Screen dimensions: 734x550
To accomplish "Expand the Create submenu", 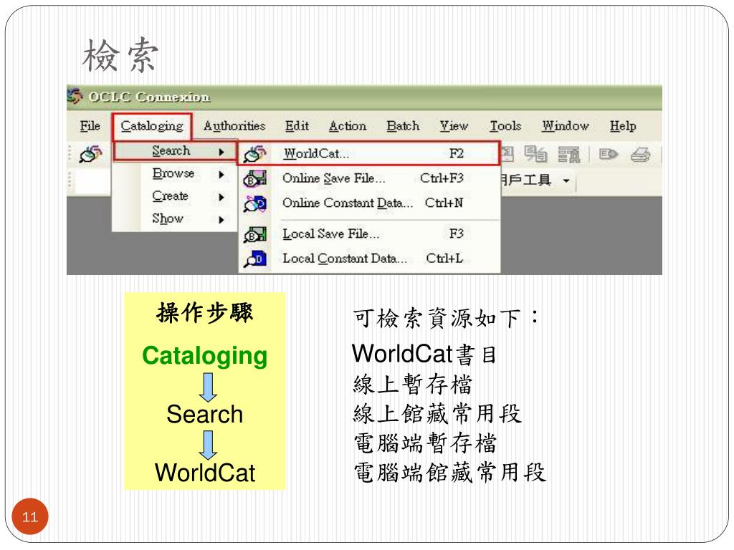I will click(x=175, y=196).
